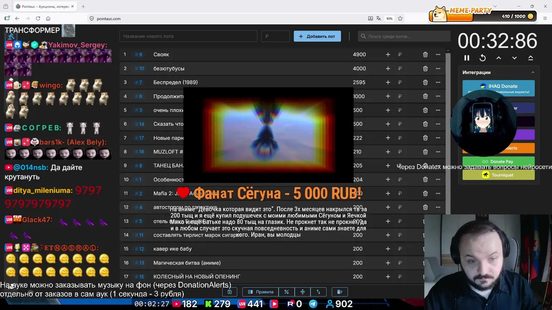Add amount to Магическая битва (аниме) lot

pos(388,263)
